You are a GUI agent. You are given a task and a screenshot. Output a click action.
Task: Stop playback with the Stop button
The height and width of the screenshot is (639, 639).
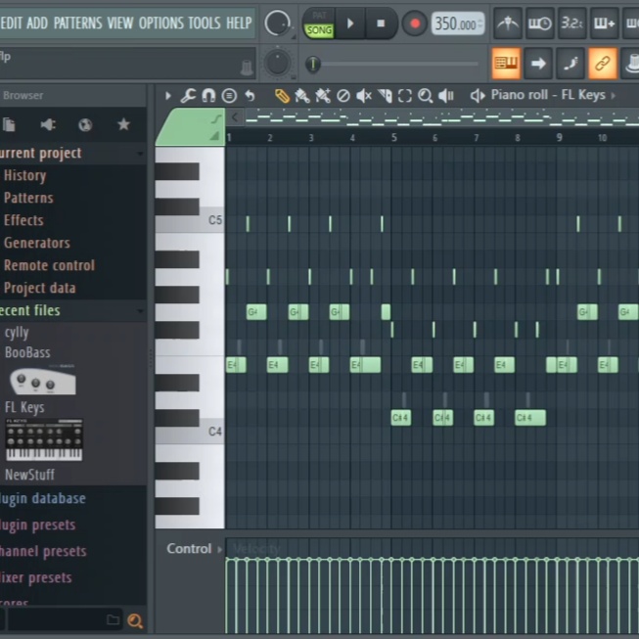coord(381,23)
